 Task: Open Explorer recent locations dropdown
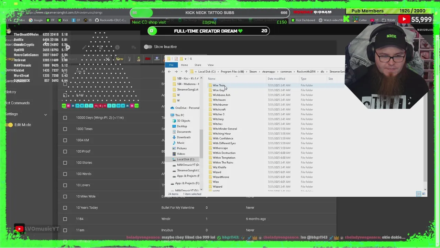[181, 72]
